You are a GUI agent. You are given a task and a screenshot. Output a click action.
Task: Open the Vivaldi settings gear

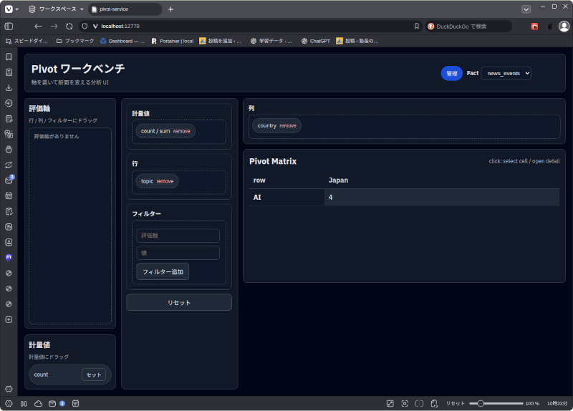point(9,388)
